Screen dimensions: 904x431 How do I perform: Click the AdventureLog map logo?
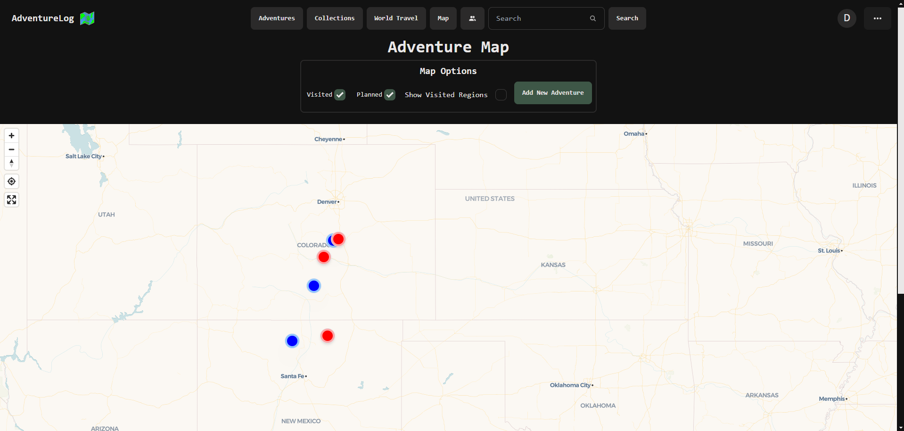[x=87, y=18]
